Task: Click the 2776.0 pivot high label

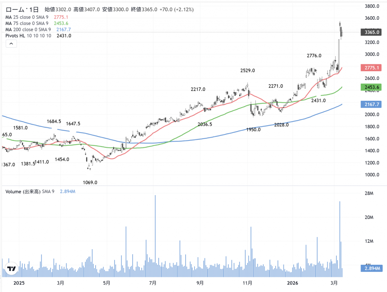Action: coord(314,56)
